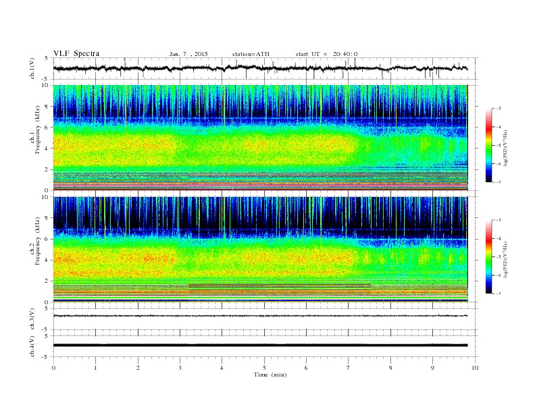This screenshot has height=413, width=535.
Task: Click the time axis tick label '10'
Action: tap(475, 368)
